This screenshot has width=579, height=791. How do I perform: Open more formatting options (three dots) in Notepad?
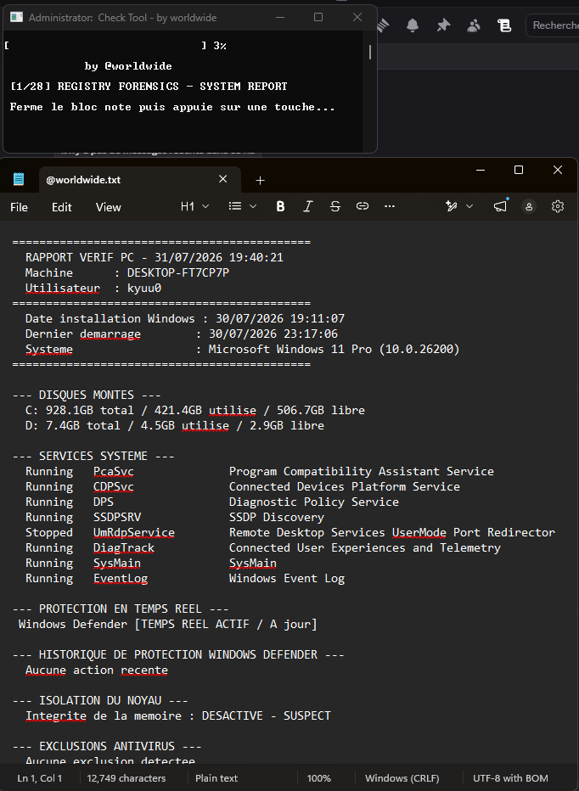point(390,206)
